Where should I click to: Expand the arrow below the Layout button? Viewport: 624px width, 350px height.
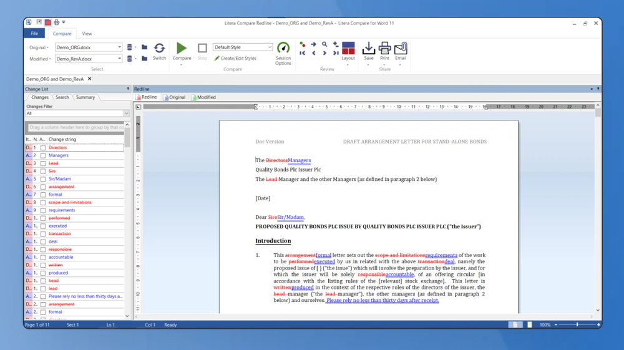point(348,64)
